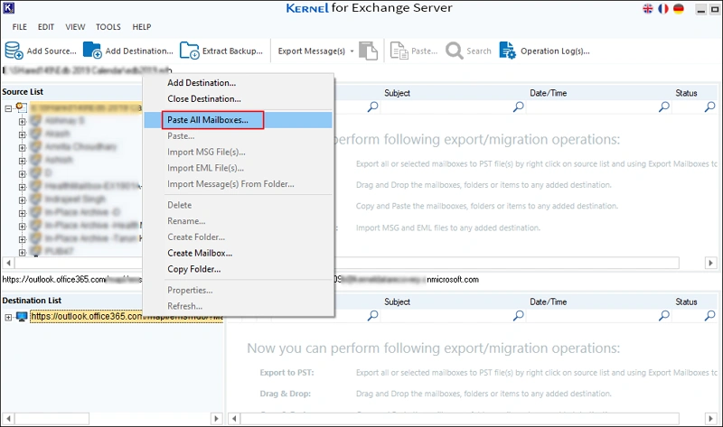
Task: Click the destination Status column search icon
Action: click(710, 316)
